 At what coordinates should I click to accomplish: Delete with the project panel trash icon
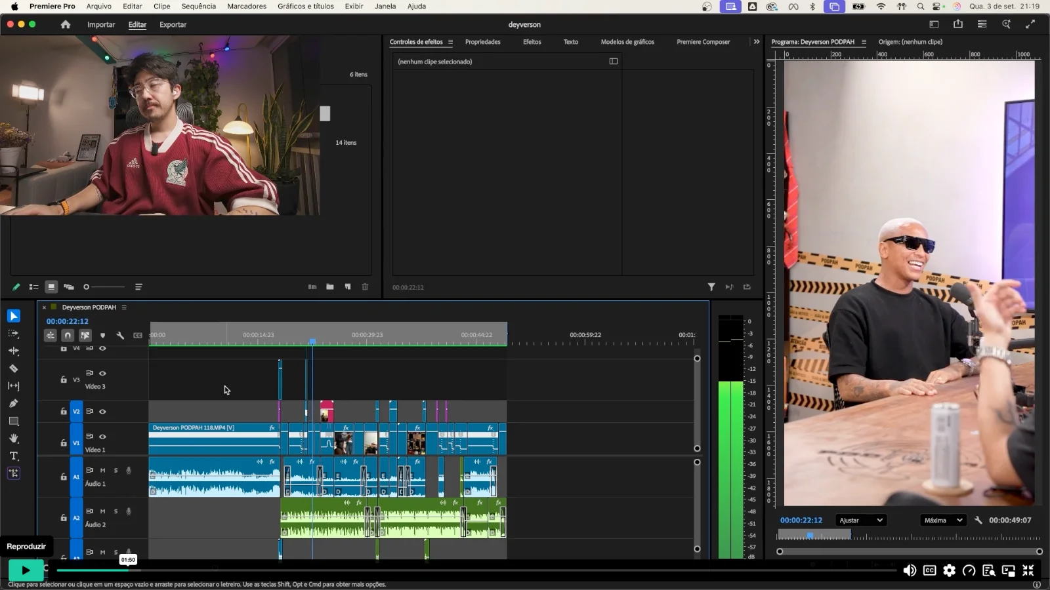tap(366, 286)
